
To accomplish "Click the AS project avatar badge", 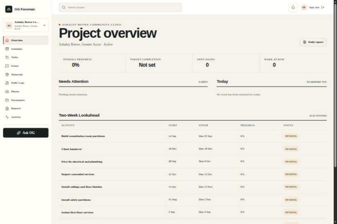I will tap(9, 25).
